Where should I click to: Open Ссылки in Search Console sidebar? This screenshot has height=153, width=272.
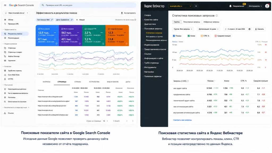click(11, 113)
